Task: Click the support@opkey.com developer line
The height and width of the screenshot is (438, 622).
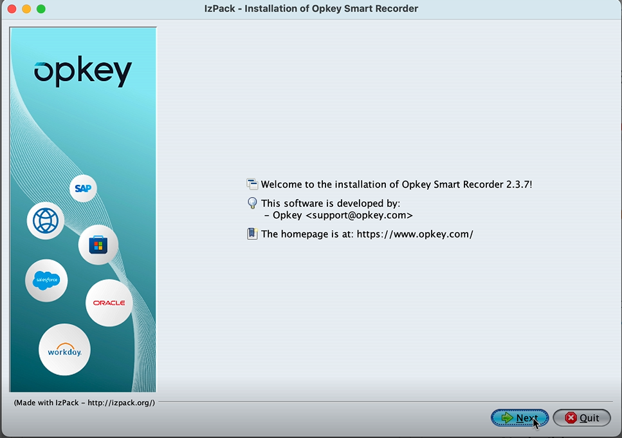Action: pos(338,215)
